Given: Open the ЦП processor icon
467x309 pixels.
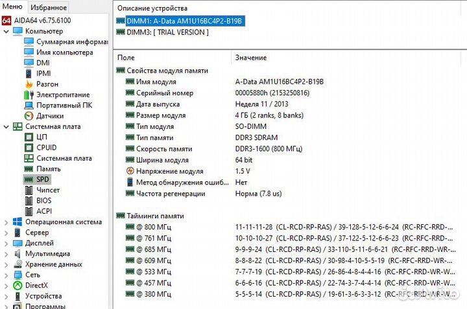Looking at the screenshot, I should click(29, 137).
